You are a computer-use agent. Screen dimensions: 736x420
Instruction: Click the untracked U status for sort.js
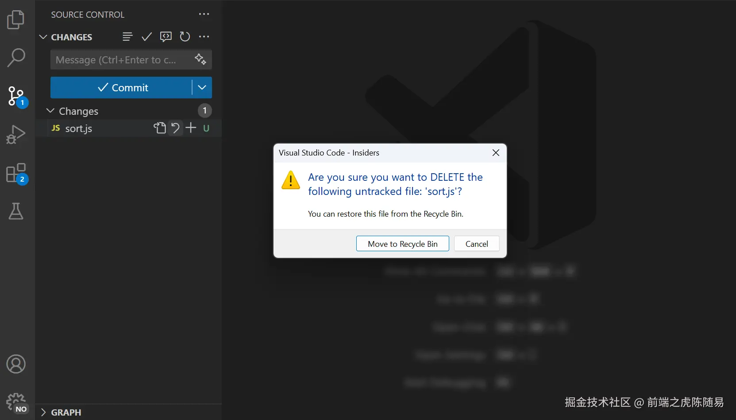pyautogui.click(x=206, y=128)
